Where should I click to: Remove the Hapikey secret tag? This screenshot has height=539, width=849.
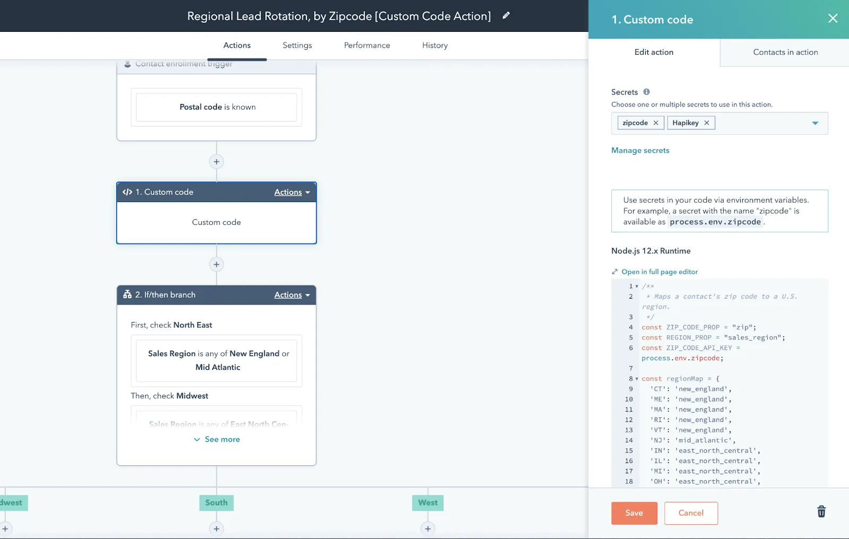707,123
